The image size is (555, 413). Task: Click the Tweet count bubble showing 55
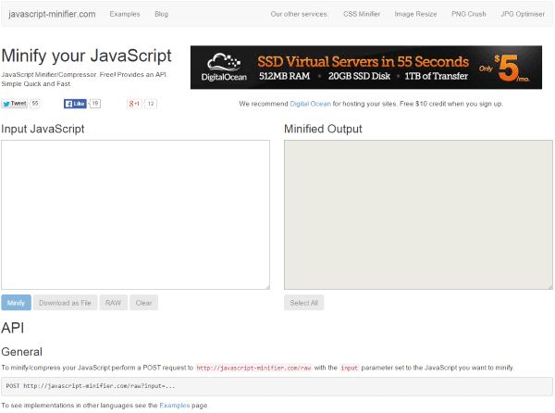pyautogui.click(x=35, y=104)
